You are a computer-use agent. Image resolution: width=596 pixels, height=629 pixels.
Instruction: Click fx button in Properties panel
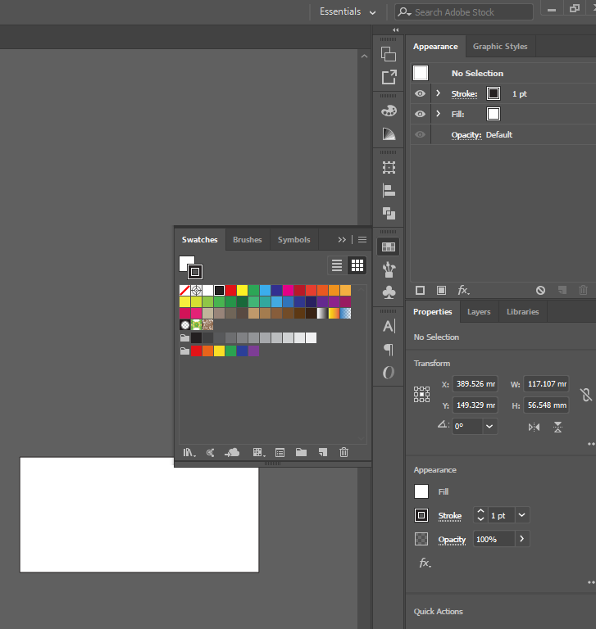[x=425, y=563]
